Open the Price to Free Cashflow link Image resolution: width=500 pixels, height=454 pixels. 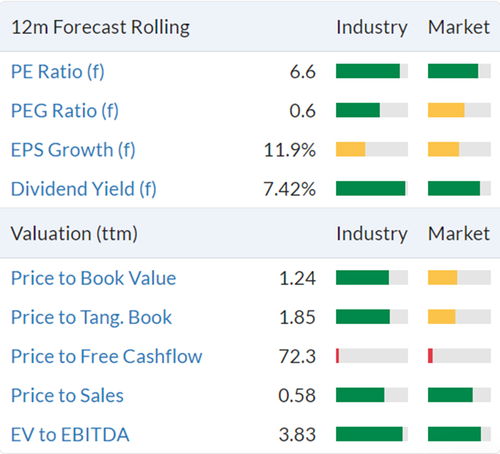(x=107, y=356)
